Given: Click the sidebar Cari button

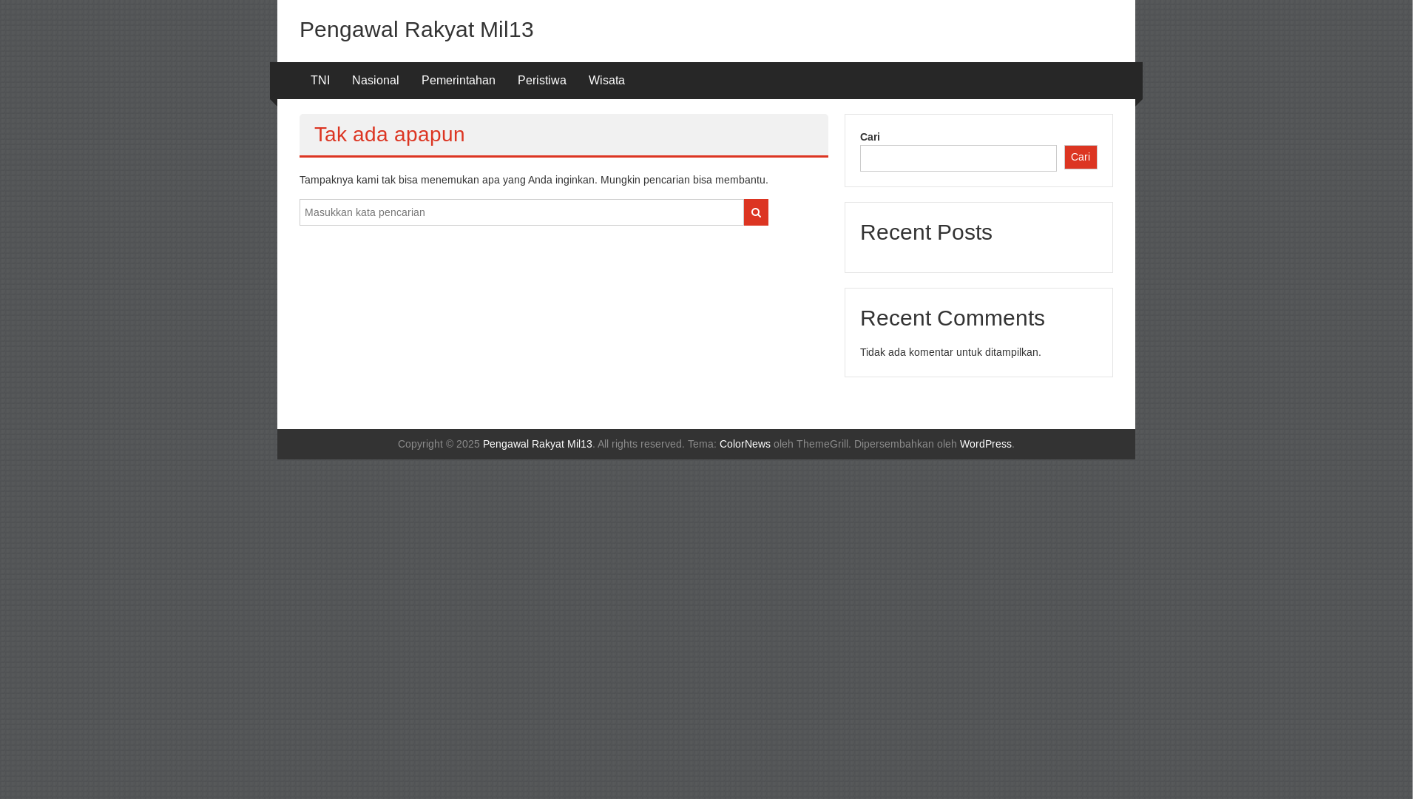Looking at the screenshot, I should click(x=1081, y=157).
